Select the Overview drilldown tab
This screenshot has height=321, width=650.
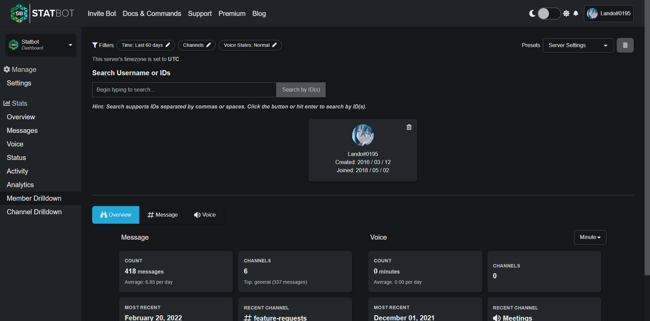point(116,215)
